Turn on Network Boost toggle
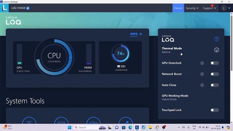Viewport: 233px width, 131px height. click(x=215, y=74)
